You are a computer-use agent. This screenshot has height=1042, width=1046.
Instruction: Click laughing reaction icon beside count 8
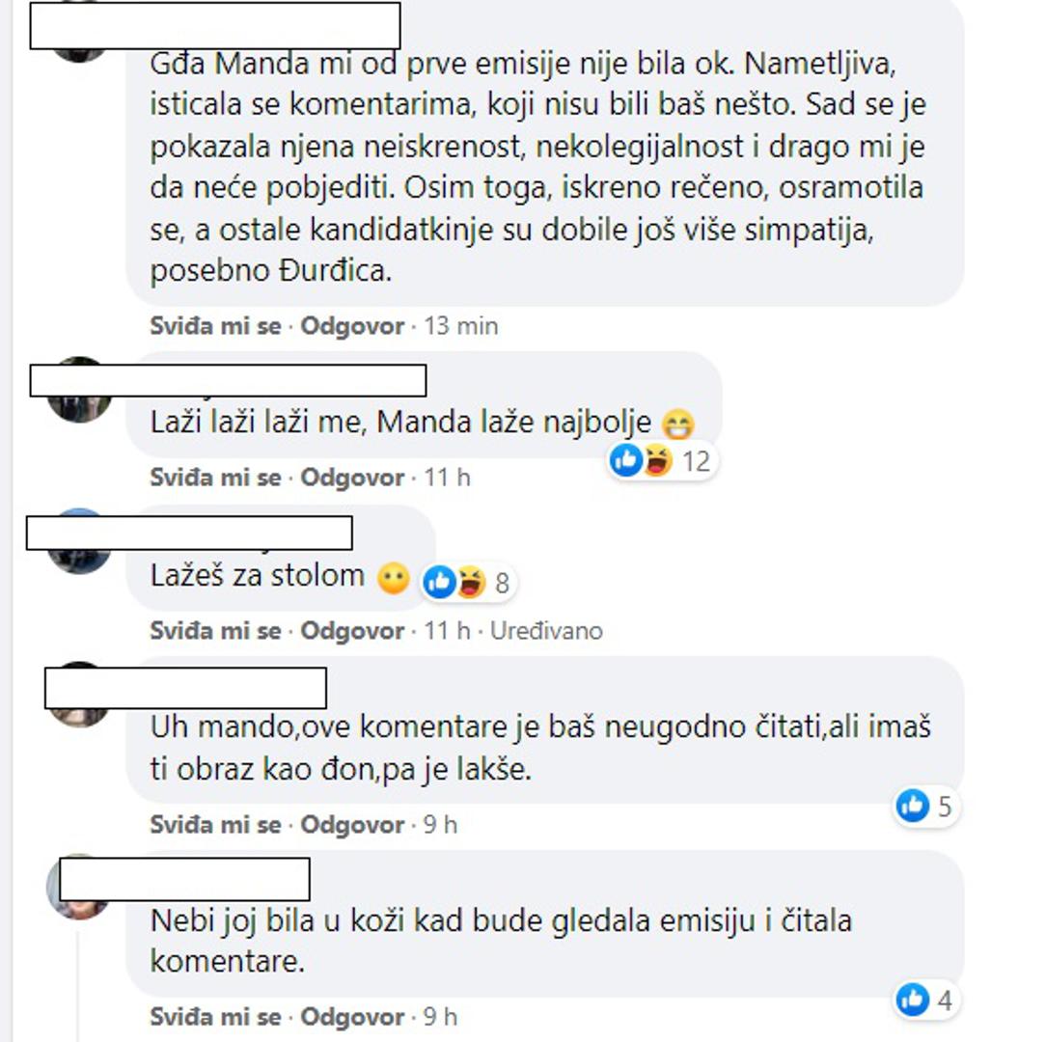[471, 583]
